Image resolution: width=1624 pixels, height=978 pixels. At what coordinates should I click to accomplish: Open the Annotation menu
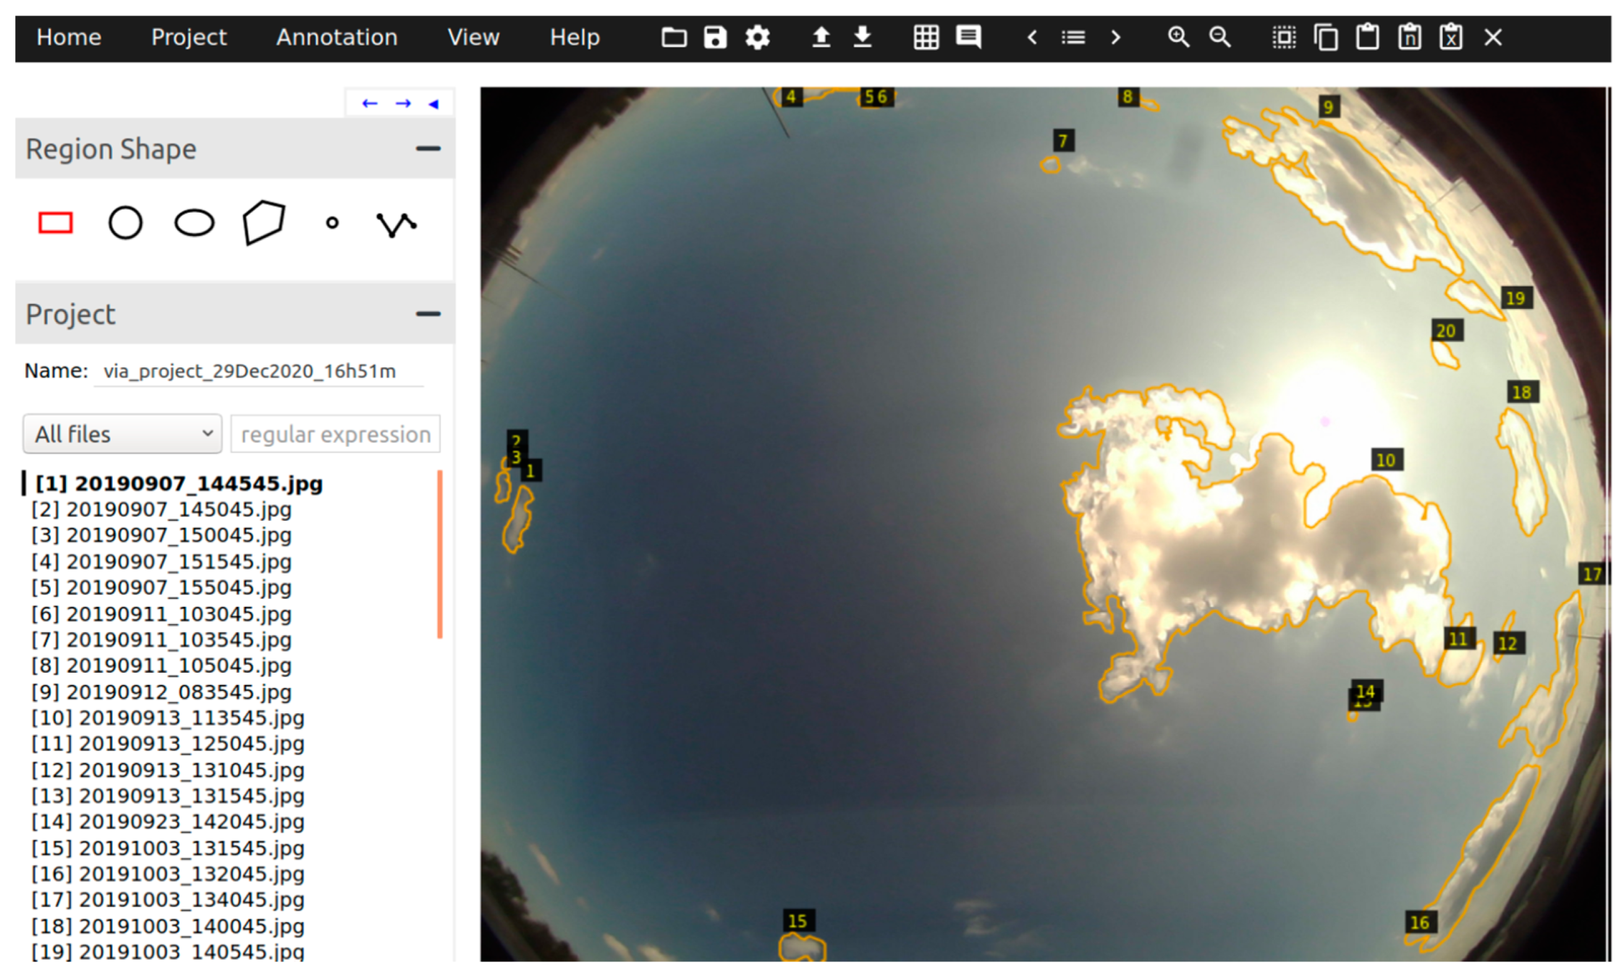(x=337, y=37)
